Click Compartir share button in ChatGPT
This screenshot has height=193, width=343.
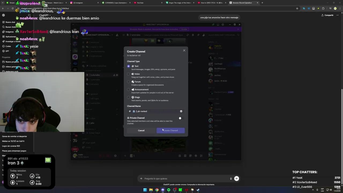[x=327, y=15]
